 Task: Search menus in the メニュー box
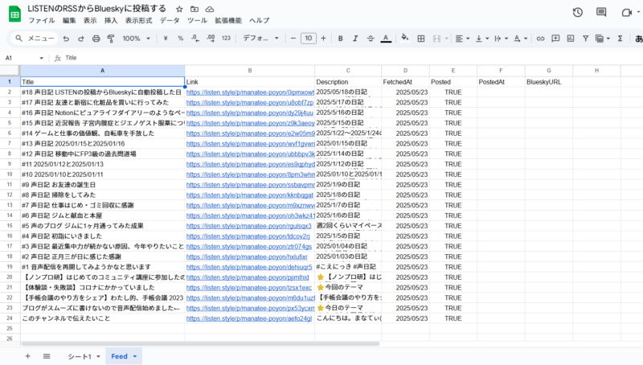35,39
